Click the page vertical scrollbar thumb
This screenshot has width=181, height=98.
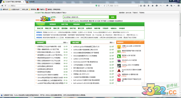tap(180, 25)
